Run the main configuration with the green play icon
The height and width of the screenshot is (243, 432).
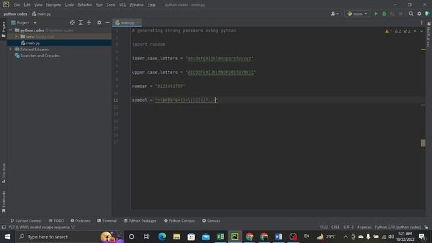point(376,13)
